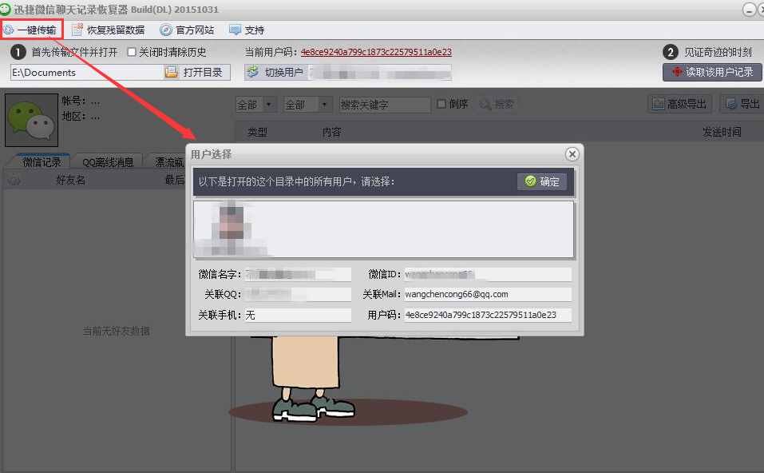
Task: Open the first 全部 dropdown
Action: [255, 105]
